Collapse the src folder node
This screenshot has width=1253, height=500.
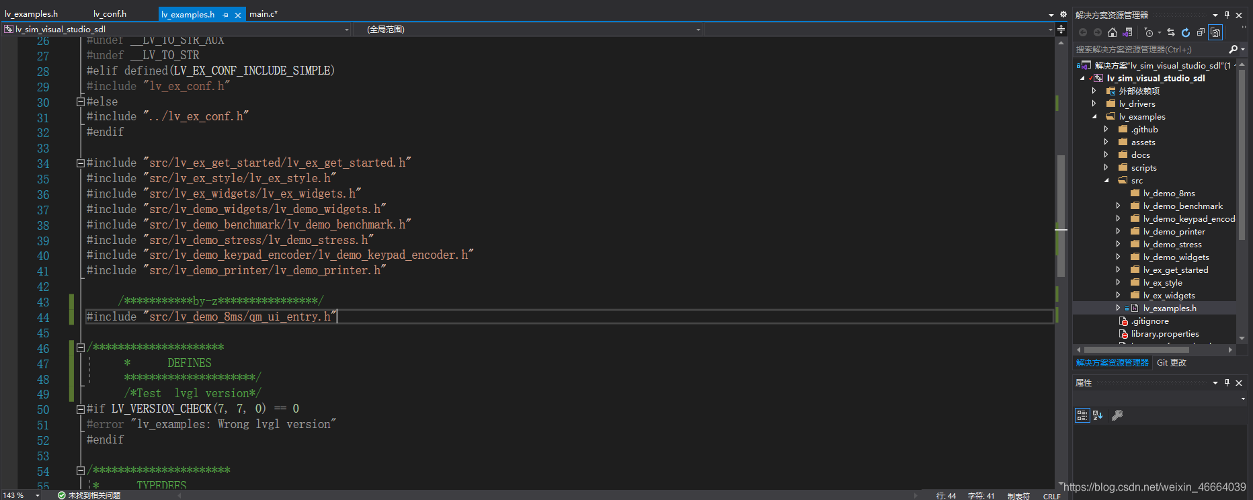coord(1106,180)
